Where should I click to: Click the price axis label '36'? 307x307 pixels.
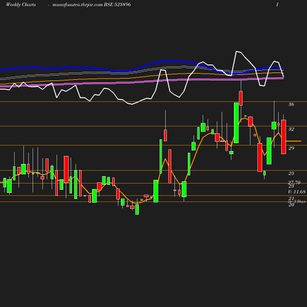[291, 104]
